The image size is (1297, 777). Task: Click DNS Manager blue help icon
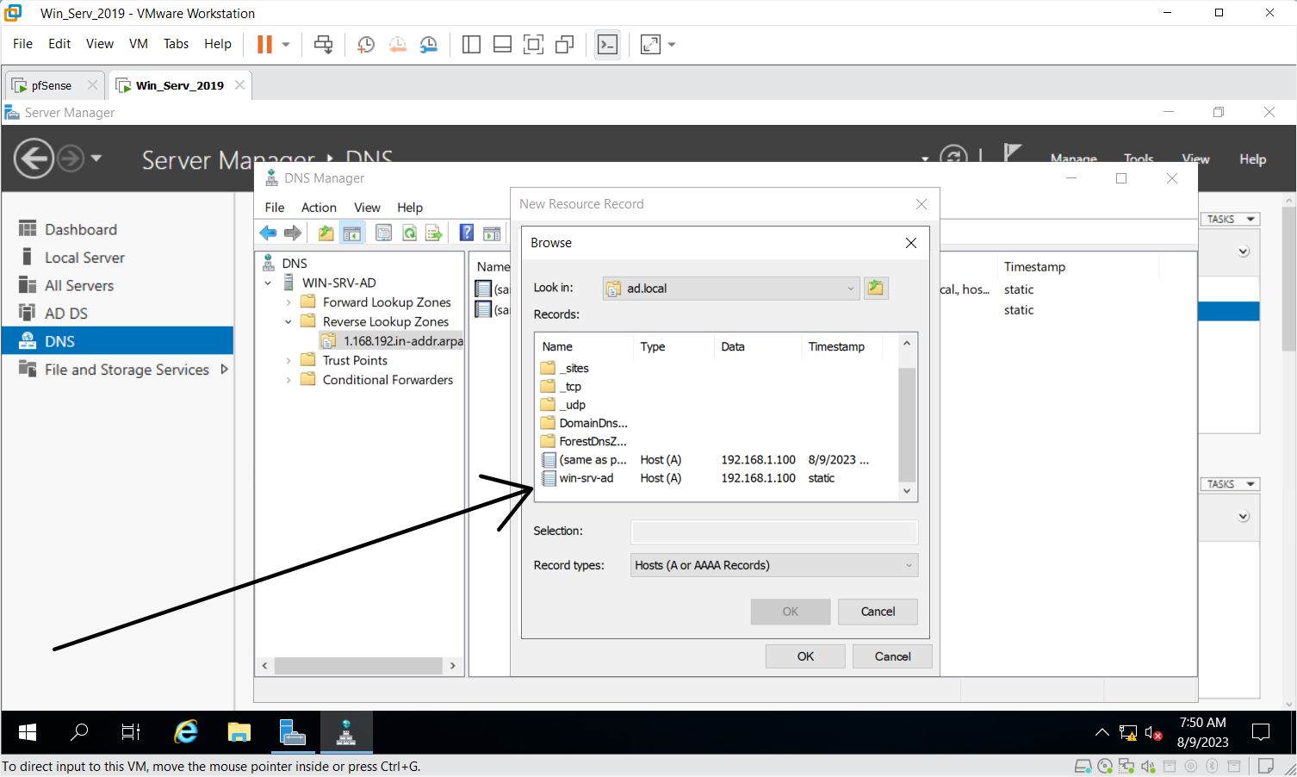click(x=467, y=233)
